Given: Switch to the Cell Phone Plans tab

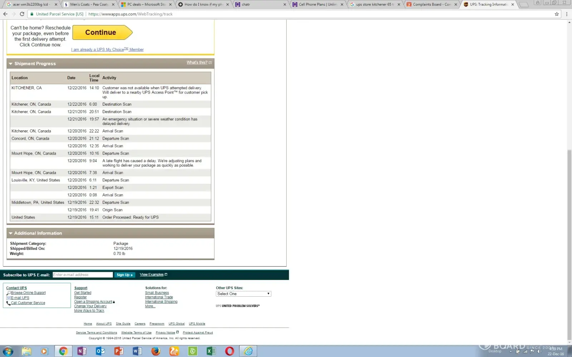Looking at the screenshot, I should tap(317, 5).
